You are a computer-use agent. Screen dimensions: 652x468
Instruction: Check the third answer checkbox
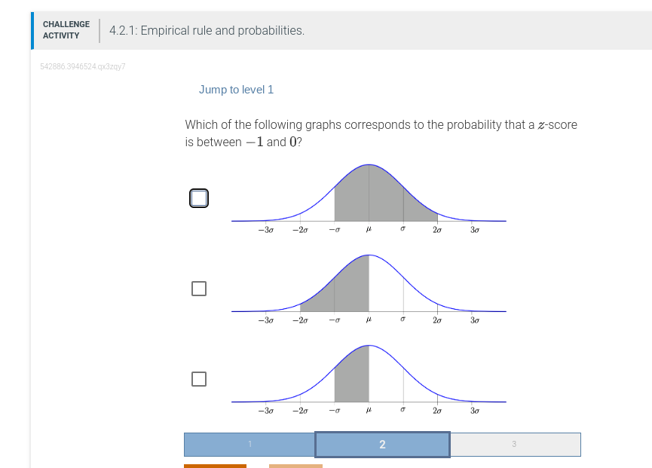[199, 378]
